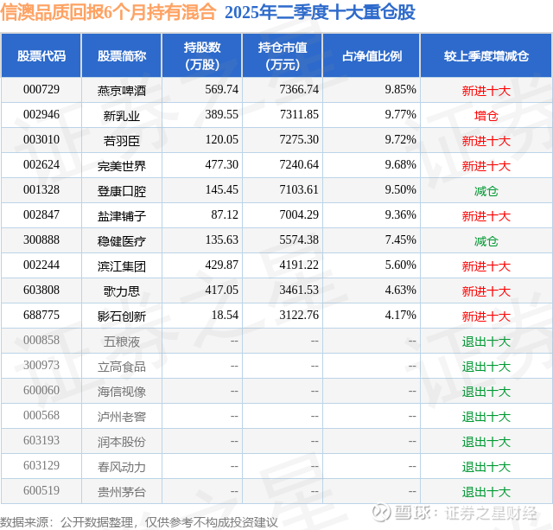The height and width of the screenshot is (530, 553).
Task: Click the green 减仓 label for 登康口腔
Action: pos(486,191)
